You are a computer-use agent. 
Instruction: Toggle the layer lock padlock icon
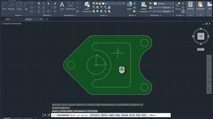point(100,3)
